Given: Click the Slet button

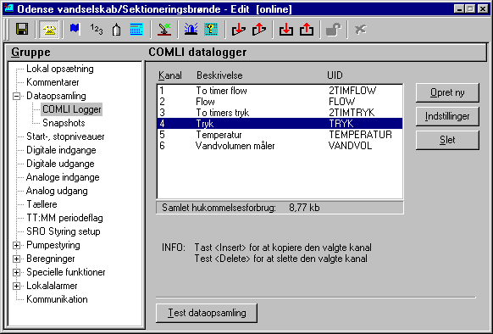Looking at the screenshot, I should [x=447, y=140].
